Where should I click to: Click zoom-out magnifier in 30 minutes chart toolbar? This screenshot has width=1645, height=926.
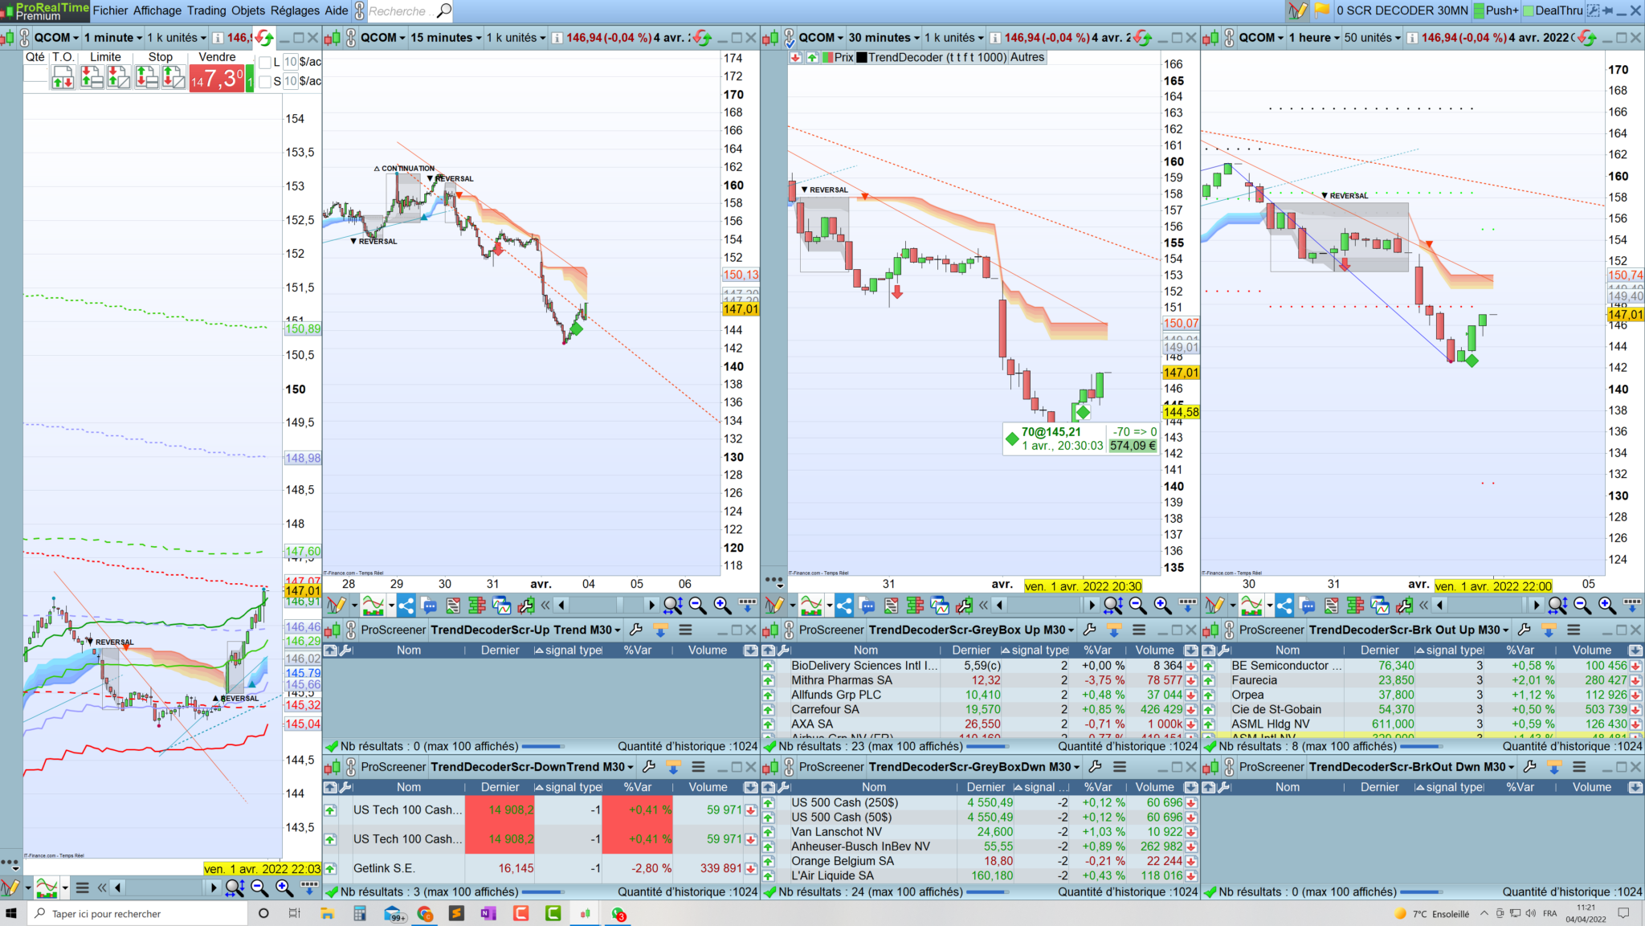click(1137, 606)
